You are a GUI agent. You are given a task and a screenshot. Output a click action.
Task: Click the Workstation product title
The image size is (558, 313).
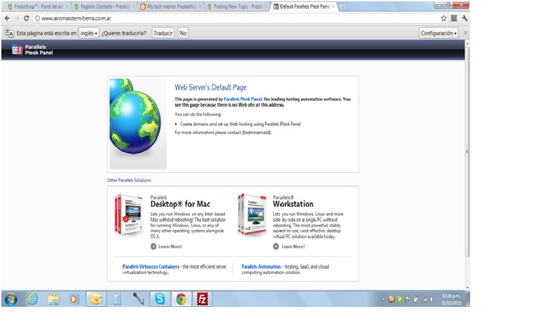coord(293,204)
